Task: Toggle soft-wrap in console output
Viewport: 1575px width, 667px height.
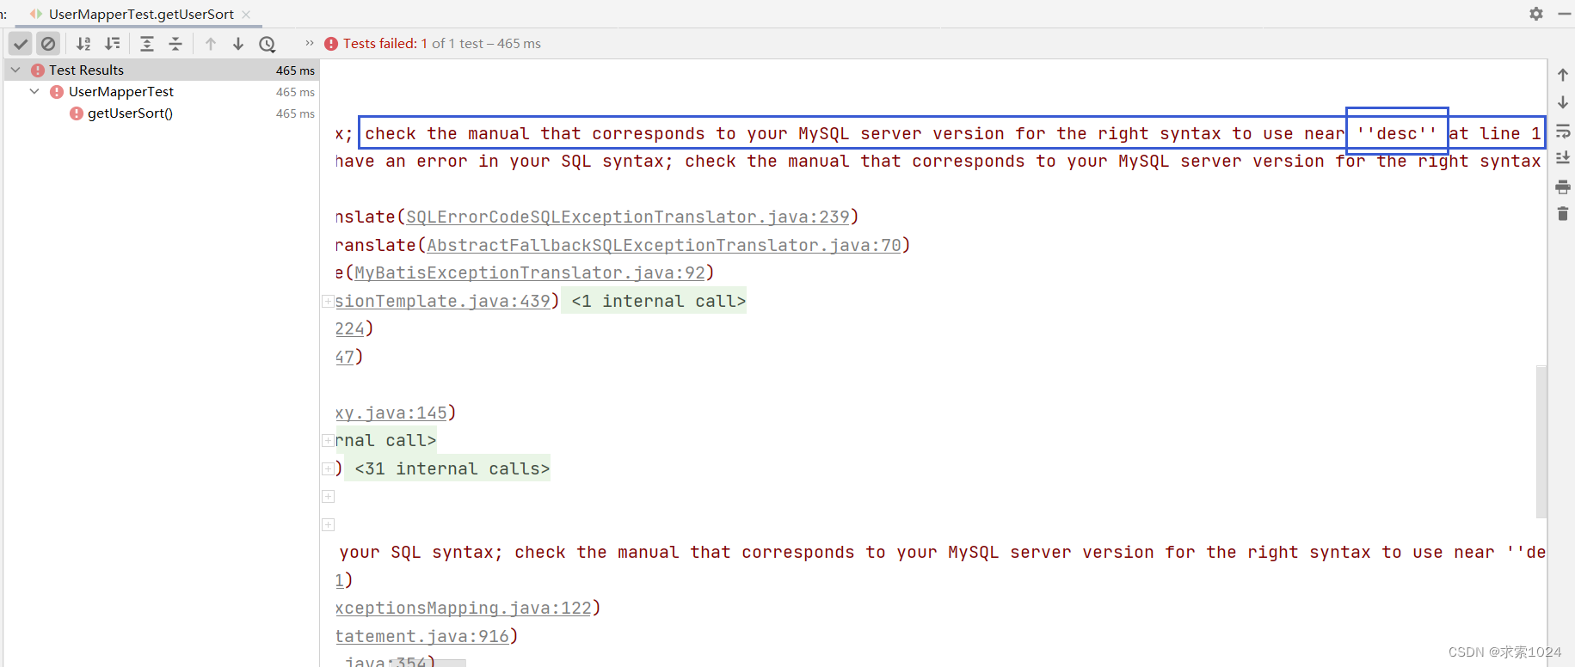Action: [1563, 131]
